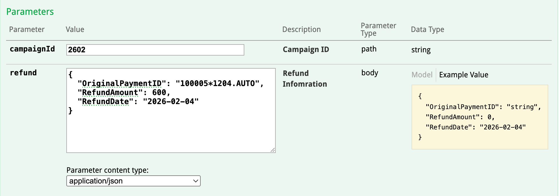This screenshot has height=196, width=559.
Task: Click the Value column header
Action: [x=75, y=29]
